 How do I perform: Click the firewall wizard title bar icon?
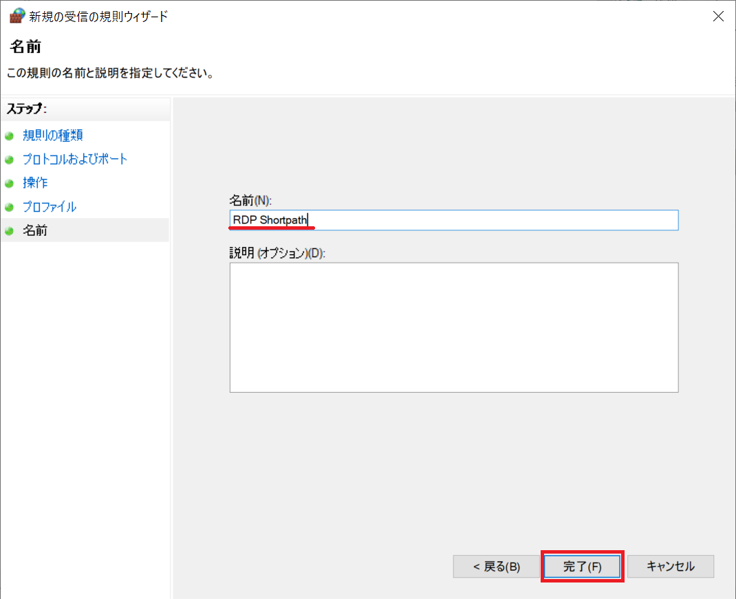(17, 16)
